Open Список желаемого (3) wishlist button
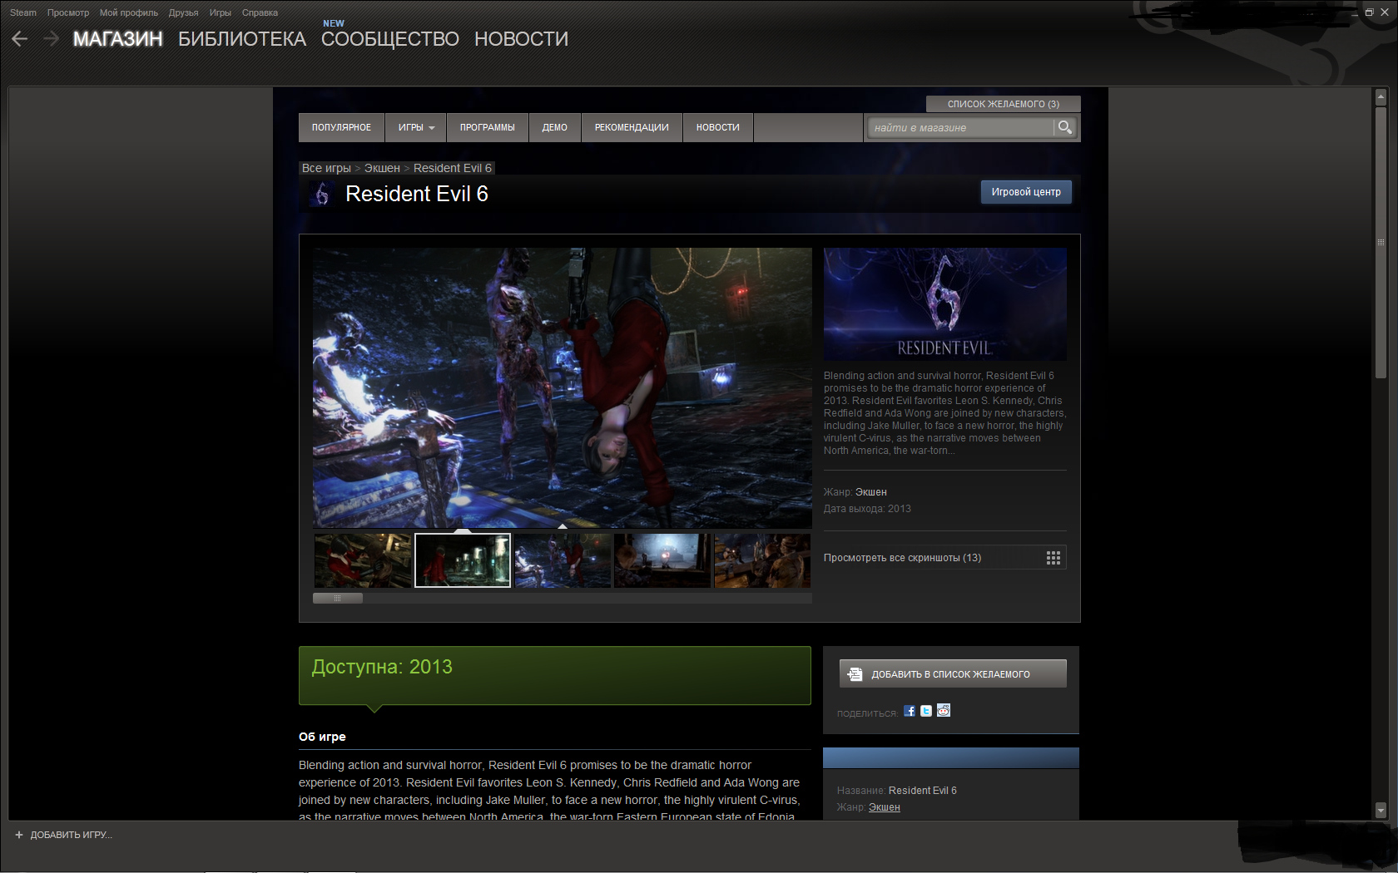Image resolution: width=1398 pixels, height=873 pixels. point(1004,104)
